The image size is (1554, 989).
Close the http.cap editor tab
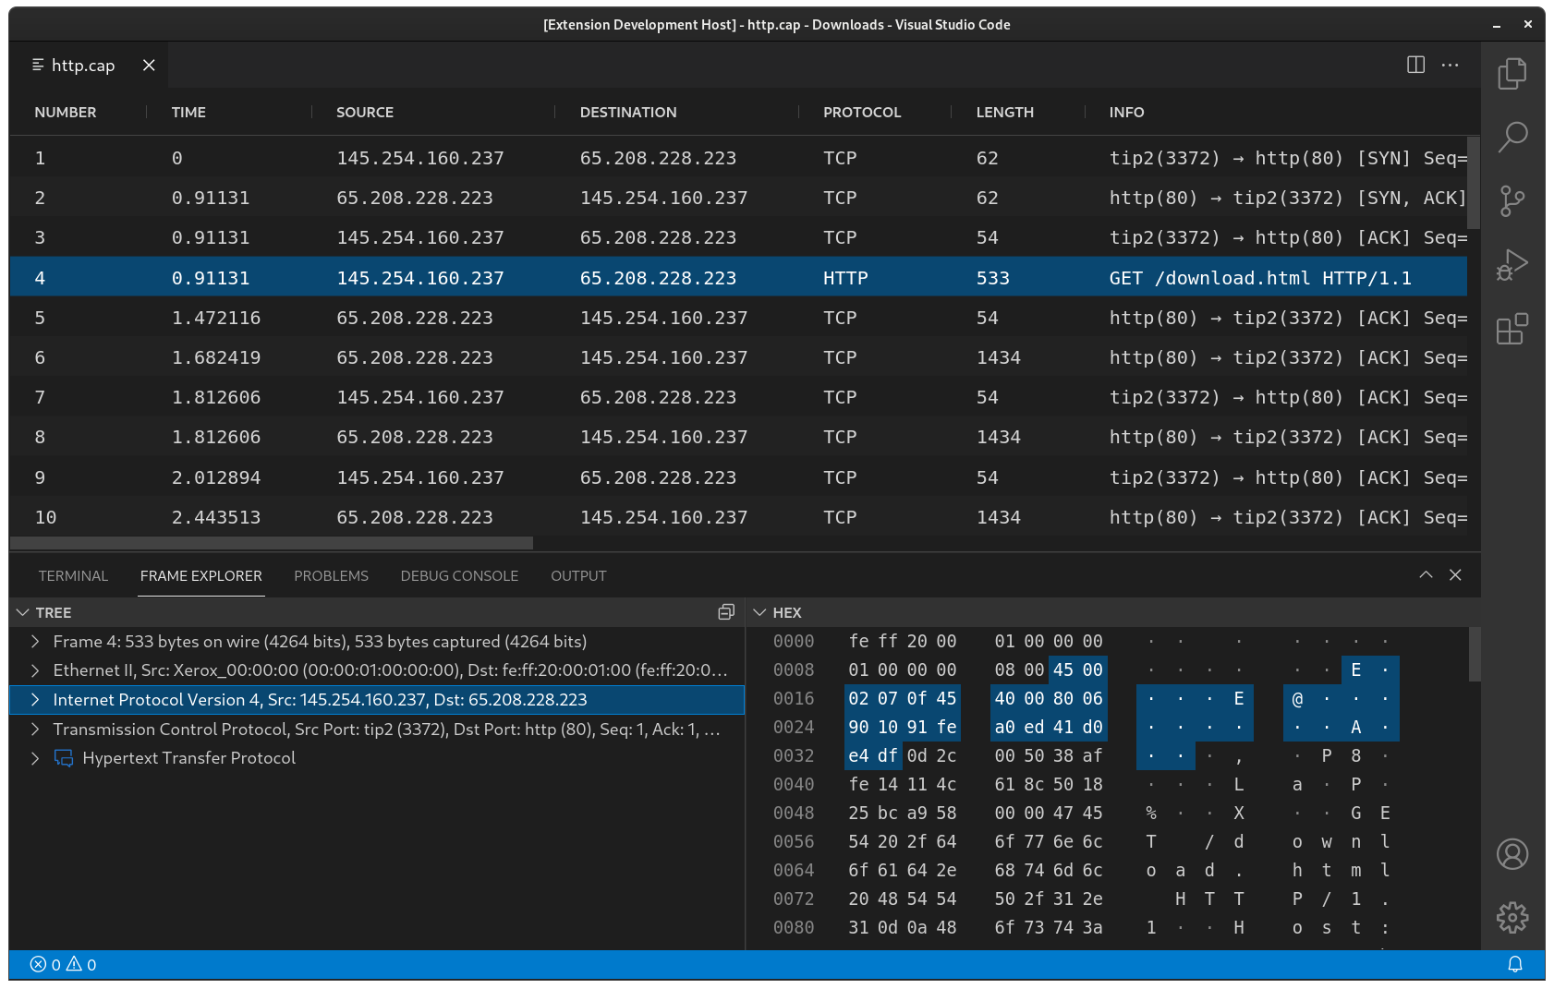(149, 65)
